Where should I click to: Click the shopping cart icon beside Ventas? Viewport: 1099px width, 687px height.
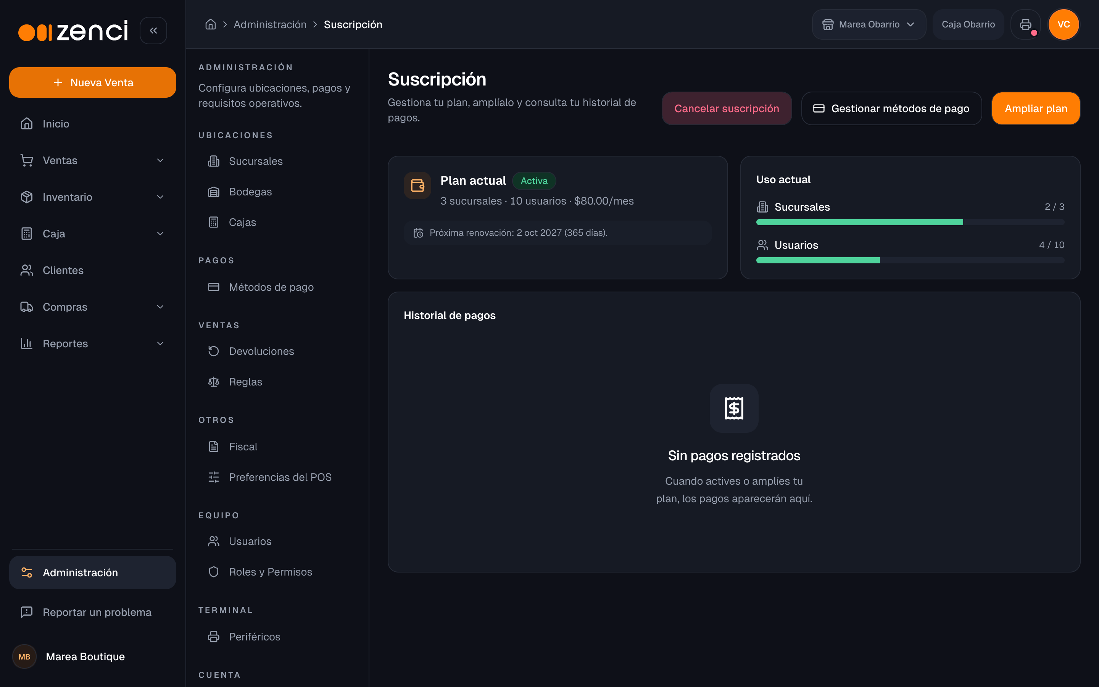tap(27, 160)
